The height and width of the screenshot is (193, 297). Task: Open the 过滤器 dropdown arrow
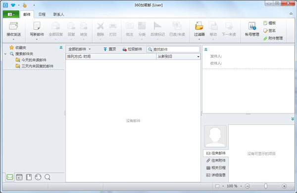click(x=199, y=39)
